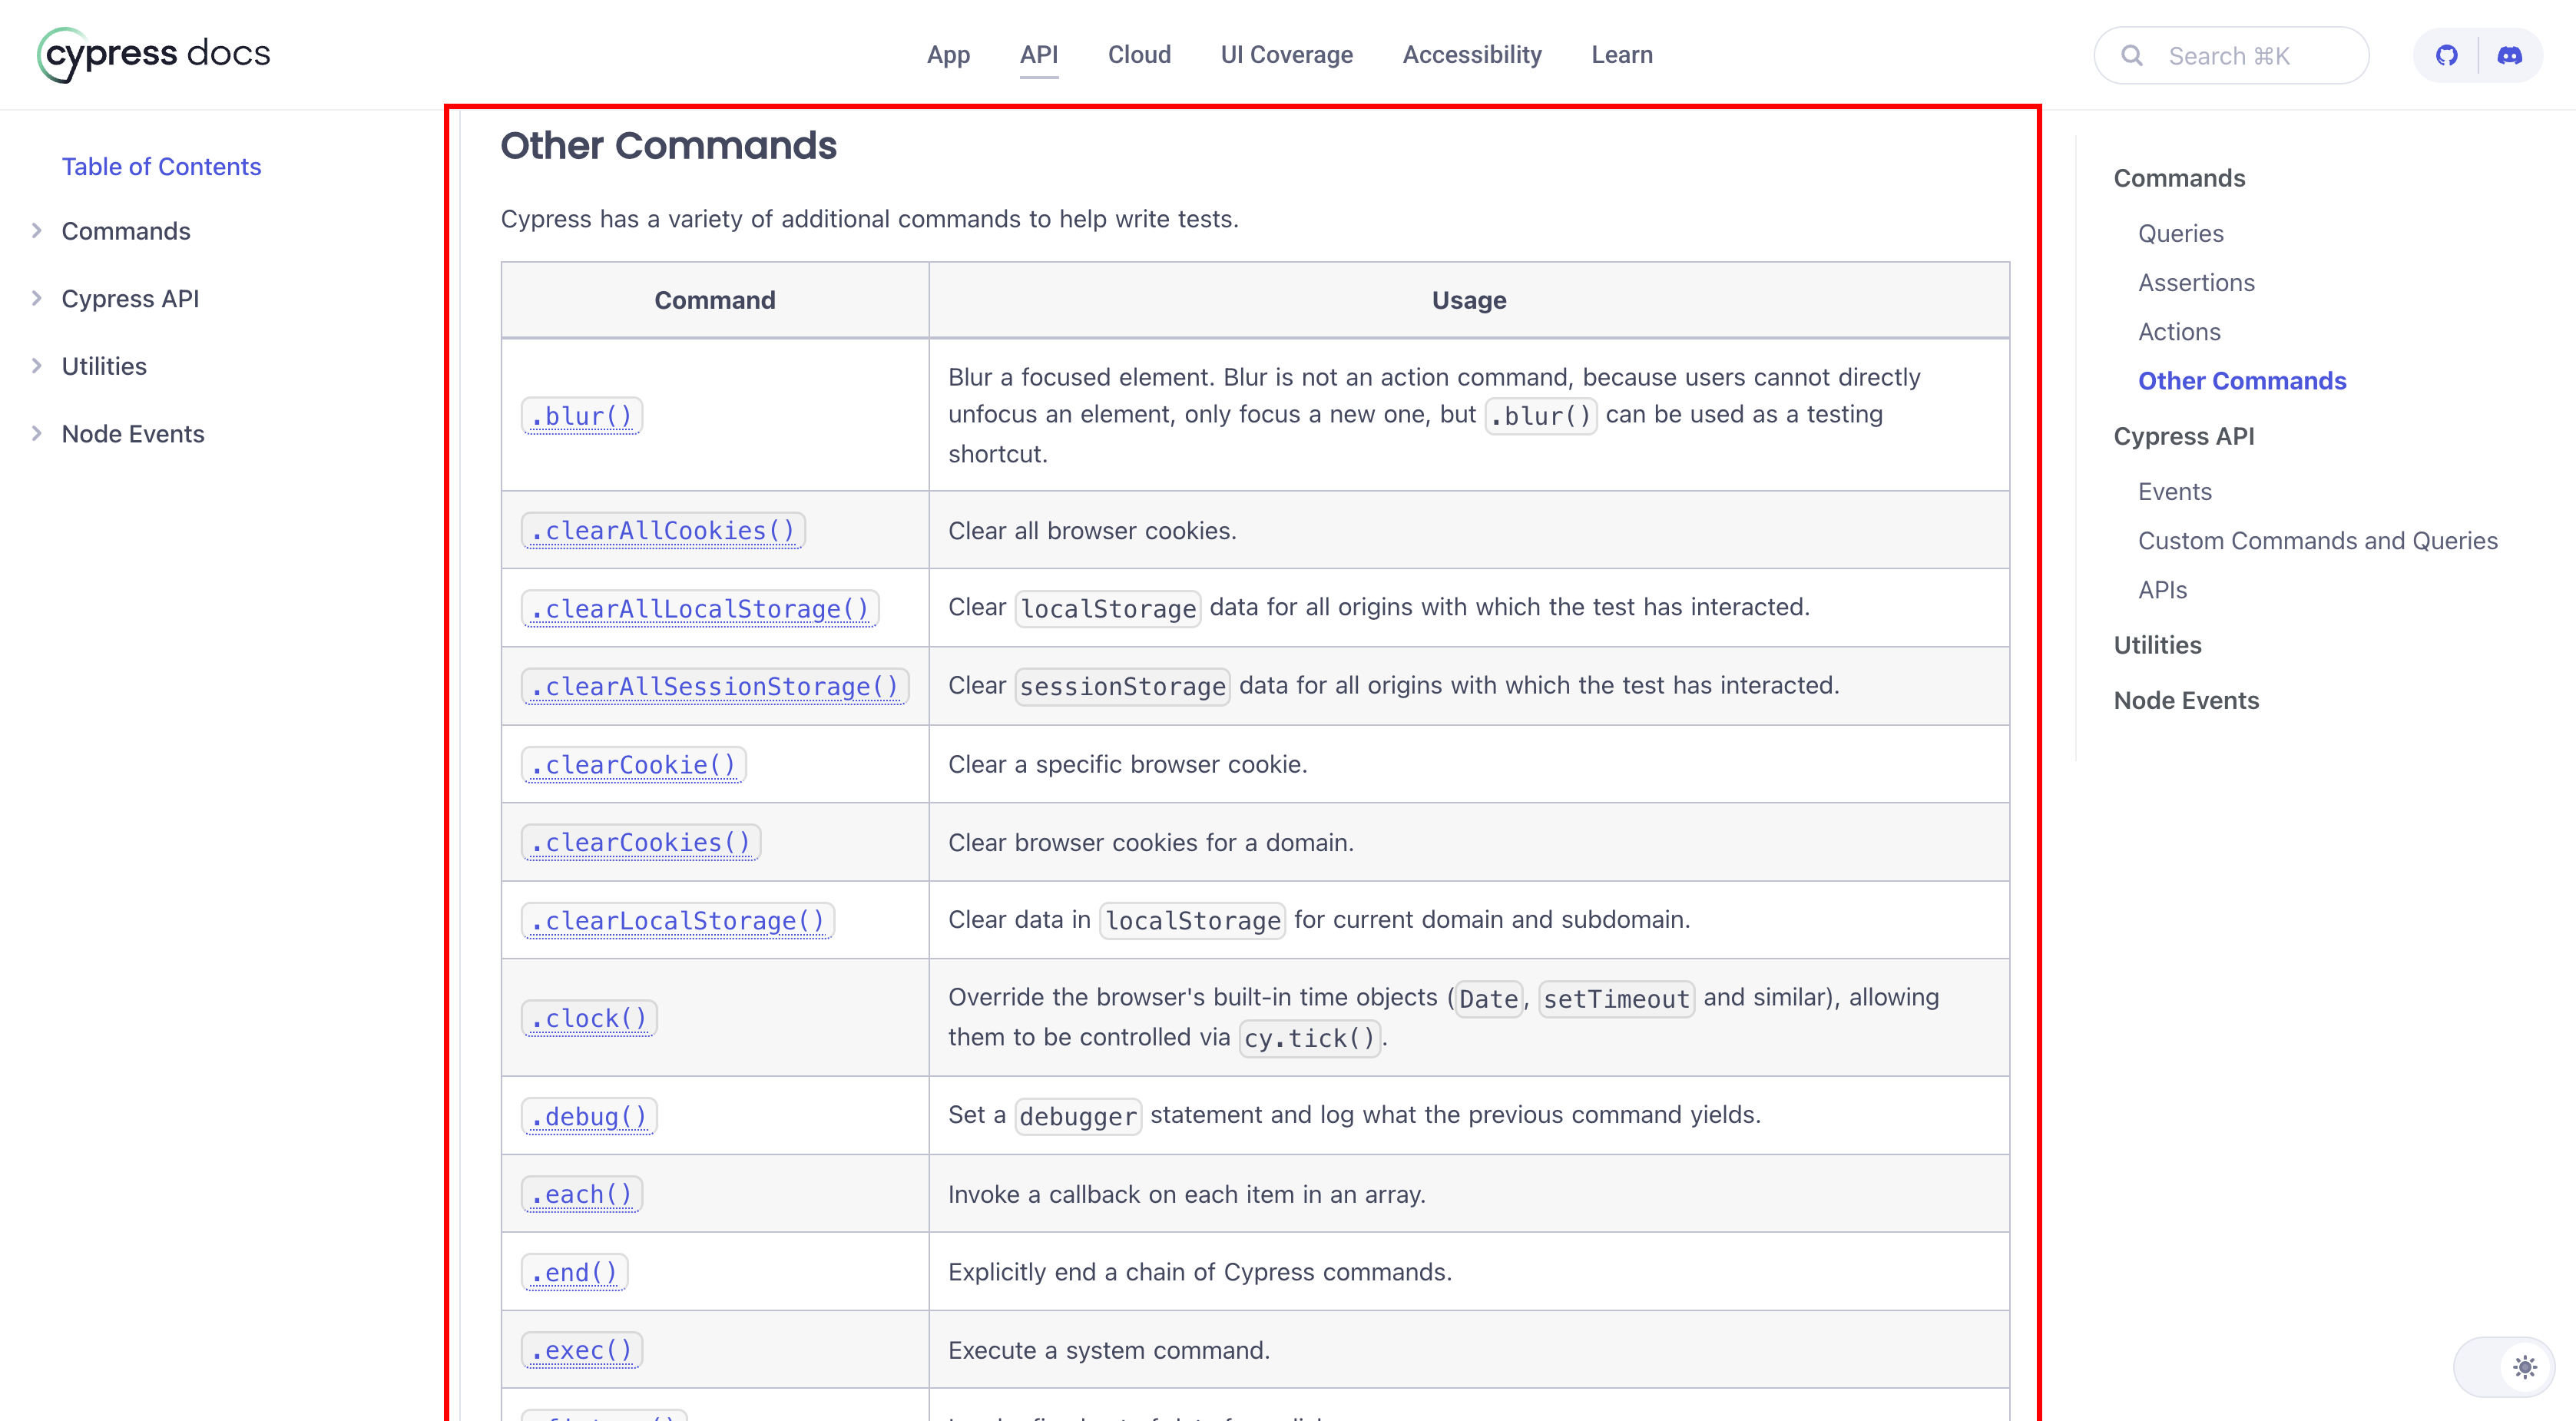This screenshot has width=2576, height=1421.
Task: Click the Cypress docs logo
Action: click(x=154, y=54)
